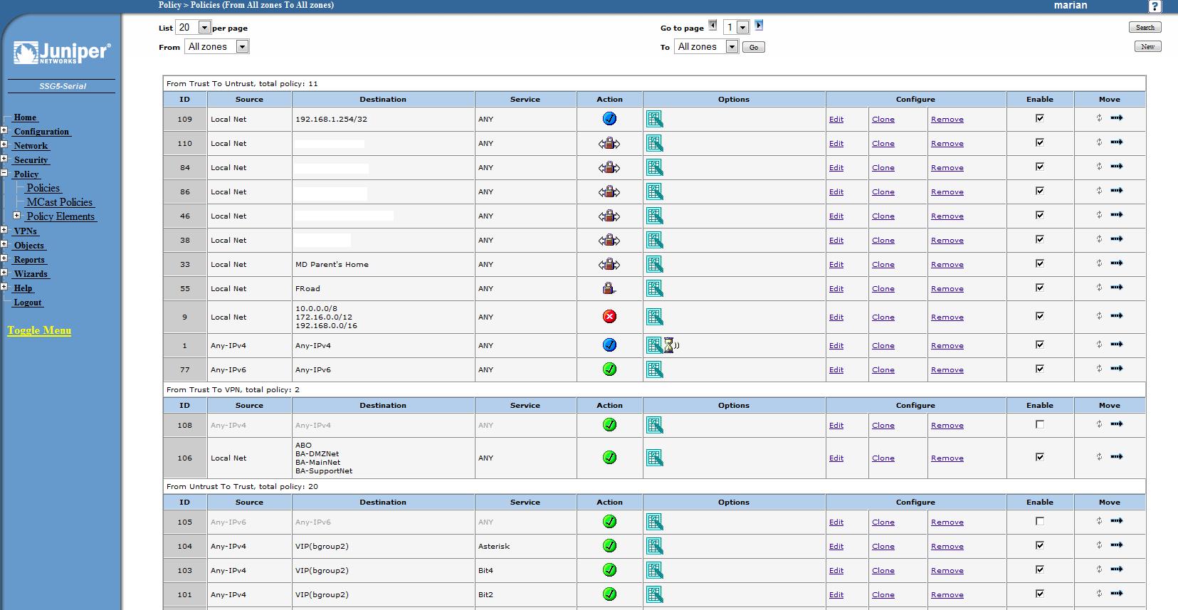Enable policy 105 checkbox
This screenshot has height=610, width=1178.
tap(1040, 521)
